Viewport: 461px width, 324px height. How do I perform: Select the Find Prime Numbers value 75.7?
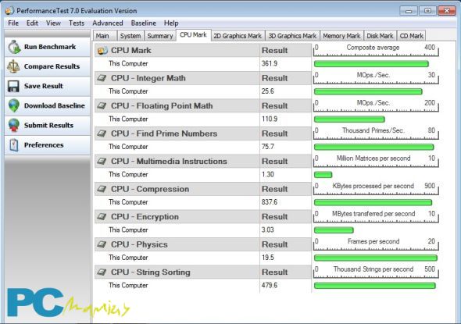coord(267,147)
